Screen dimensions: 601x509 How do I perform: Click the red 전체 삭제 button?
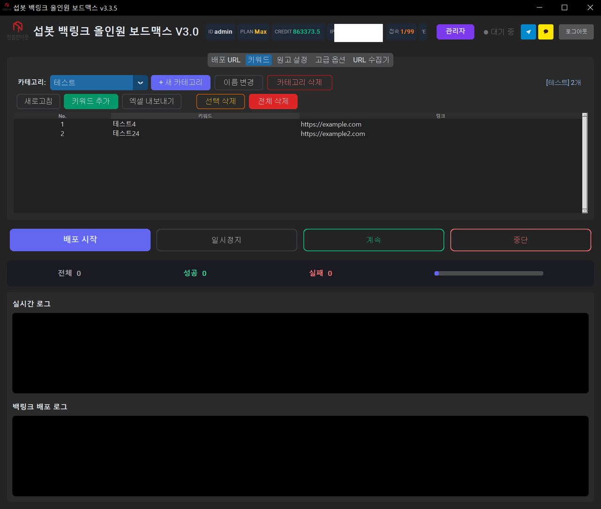click(x=273, y=101)
